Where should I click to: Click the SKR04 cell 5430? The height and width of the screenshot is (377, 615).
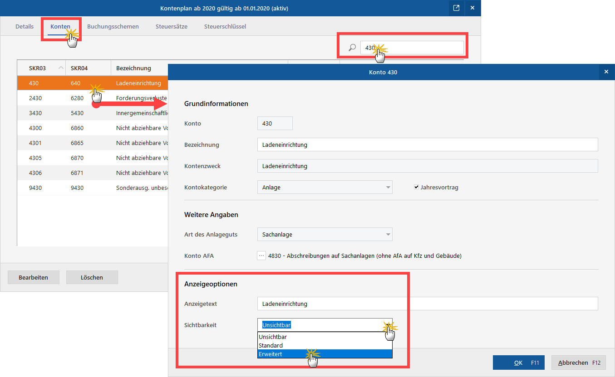[x=77, y=113]
